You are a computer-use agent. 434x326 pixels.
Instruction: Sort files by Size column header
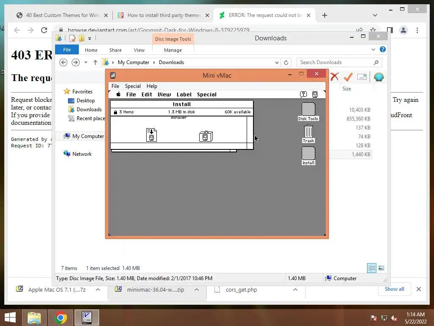[x=347, y=89]
